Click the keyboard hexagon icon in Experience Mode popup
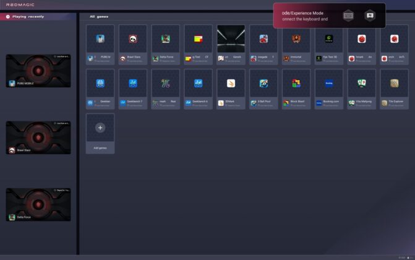This screenshot has width=415, height=260. (348, 15)
